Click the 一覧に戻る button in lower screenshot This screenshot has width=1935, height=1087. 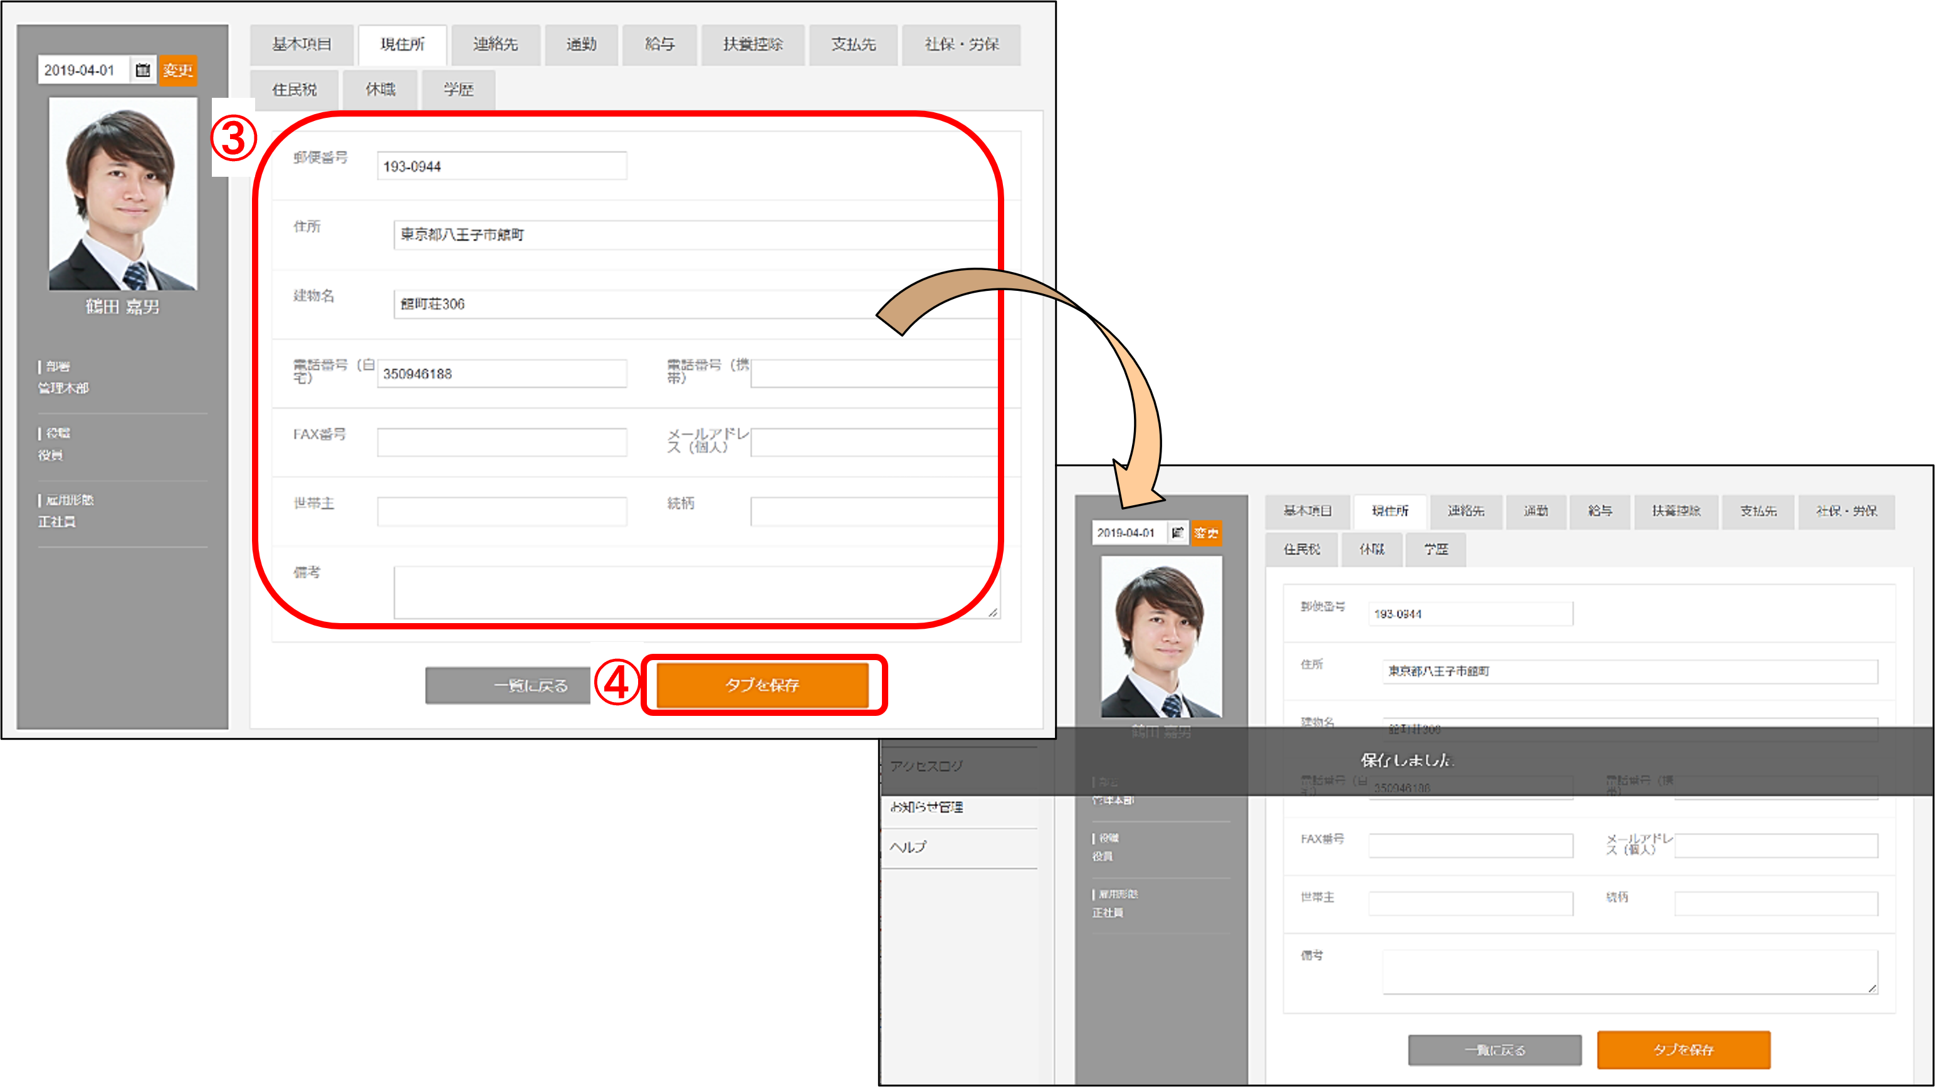[x=1495, y=1050]
